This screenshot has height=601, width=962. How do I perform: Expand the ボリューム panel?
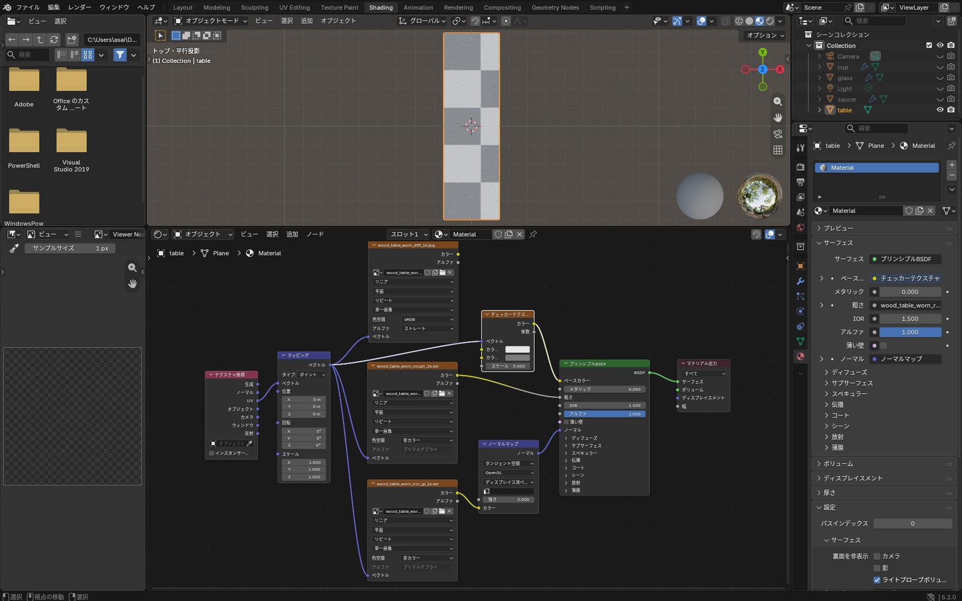(x=884, y=464)
